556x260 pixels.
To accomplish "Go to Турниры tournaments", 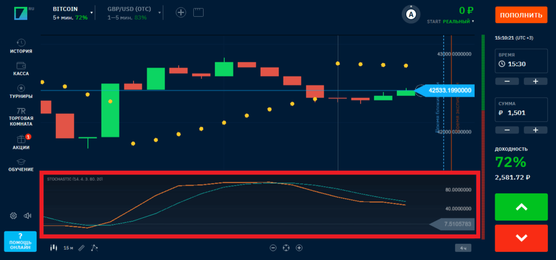I will (x=21, y=91).
